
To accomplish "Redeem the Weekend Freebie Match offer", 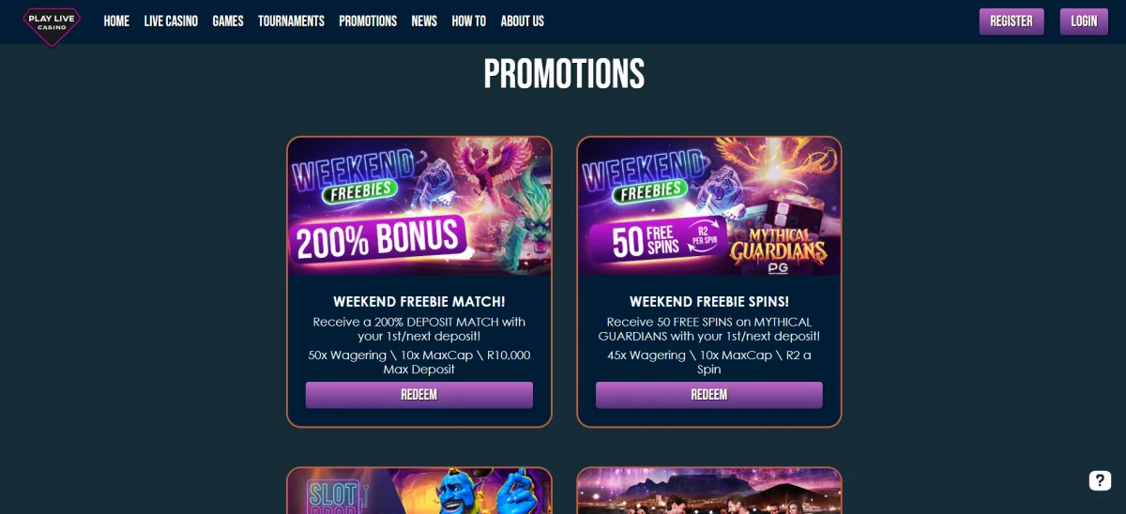I will (x=419, y=395).
